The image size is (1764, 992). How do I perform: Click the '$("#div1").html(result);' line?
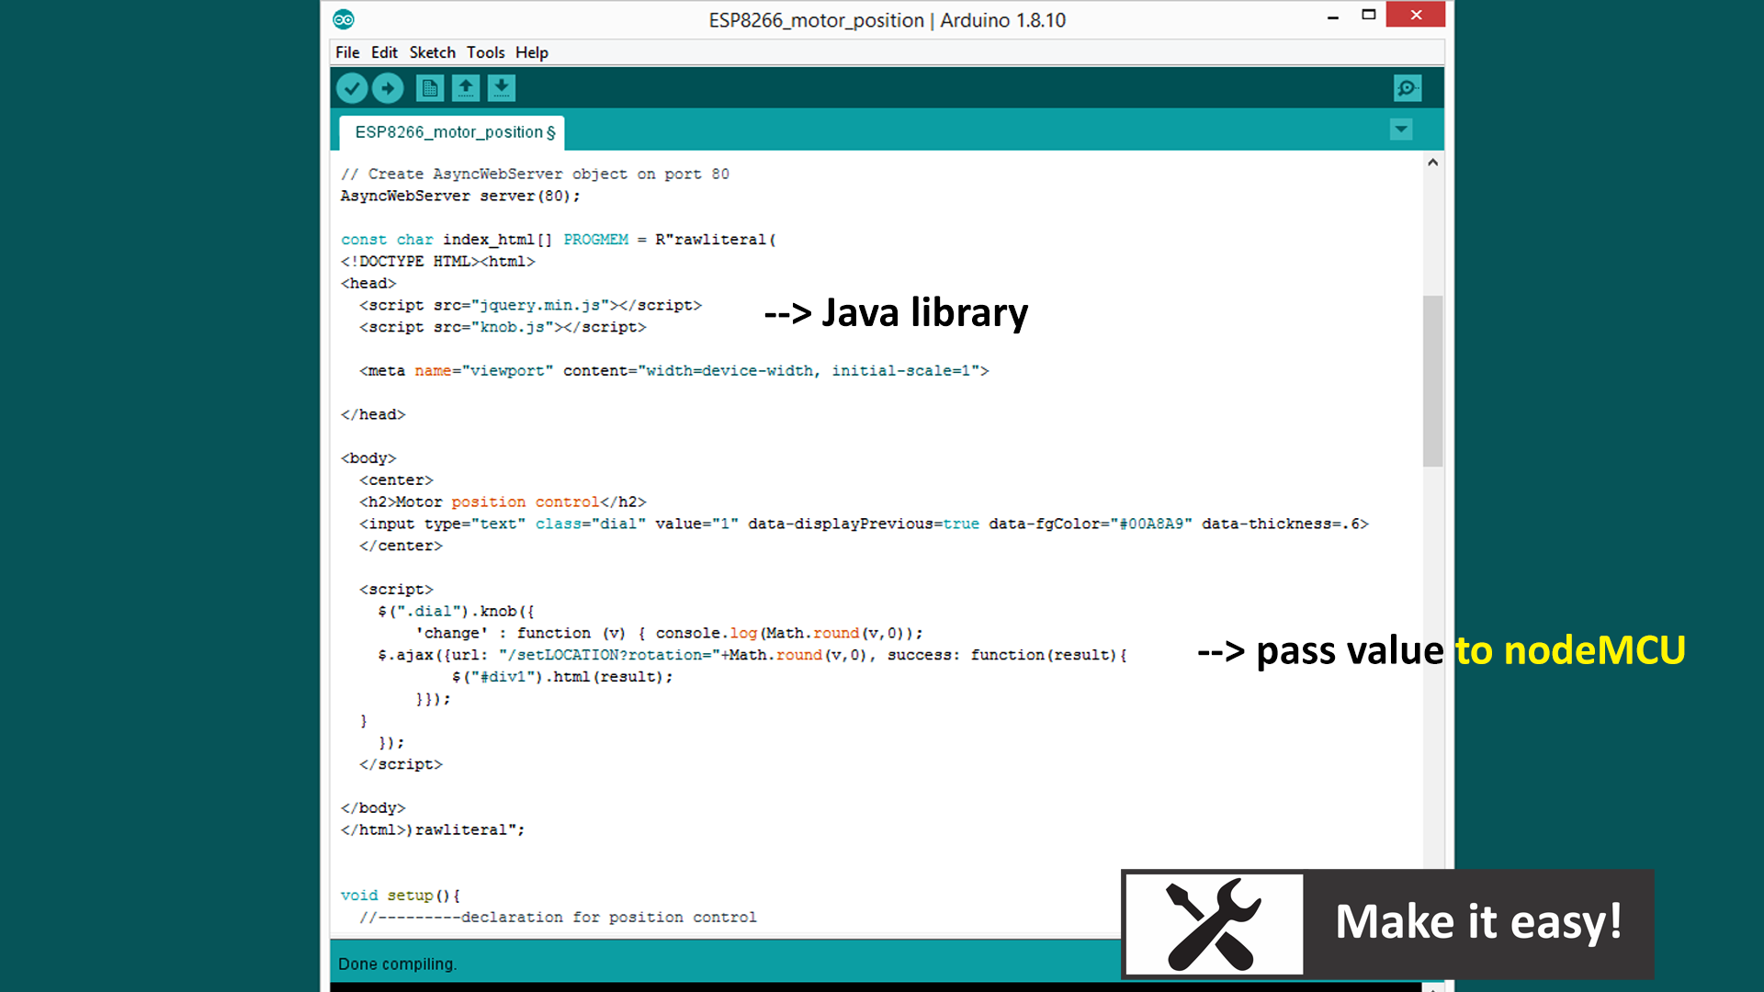(x=562, y=677)
